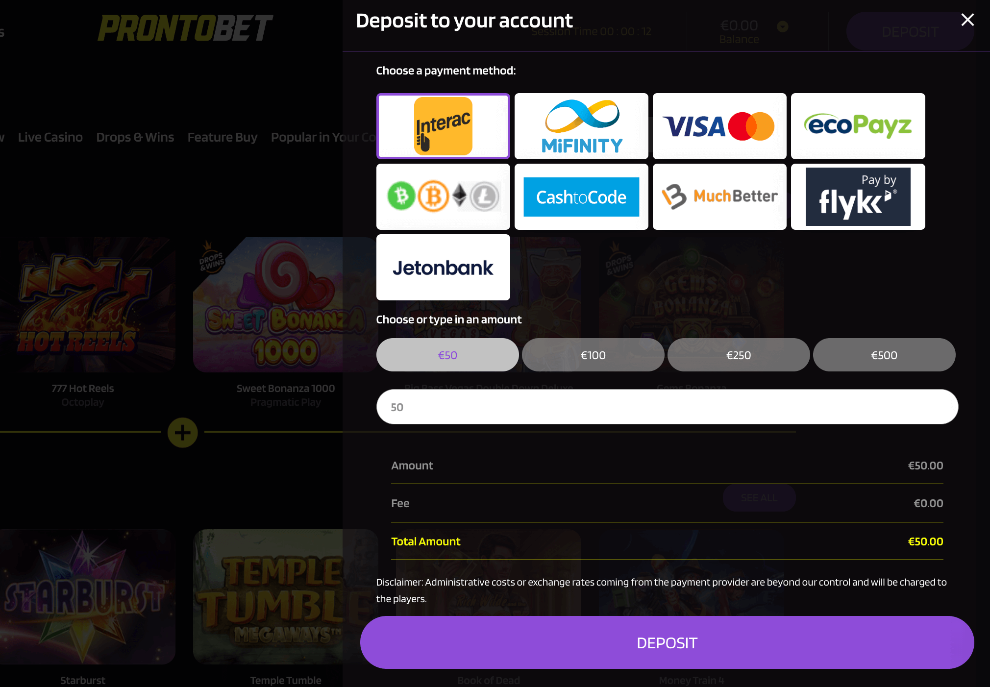This screenshot has width=990, height=687.
Task: Select MuchBetter payment tile
Action: pos(719,196)
